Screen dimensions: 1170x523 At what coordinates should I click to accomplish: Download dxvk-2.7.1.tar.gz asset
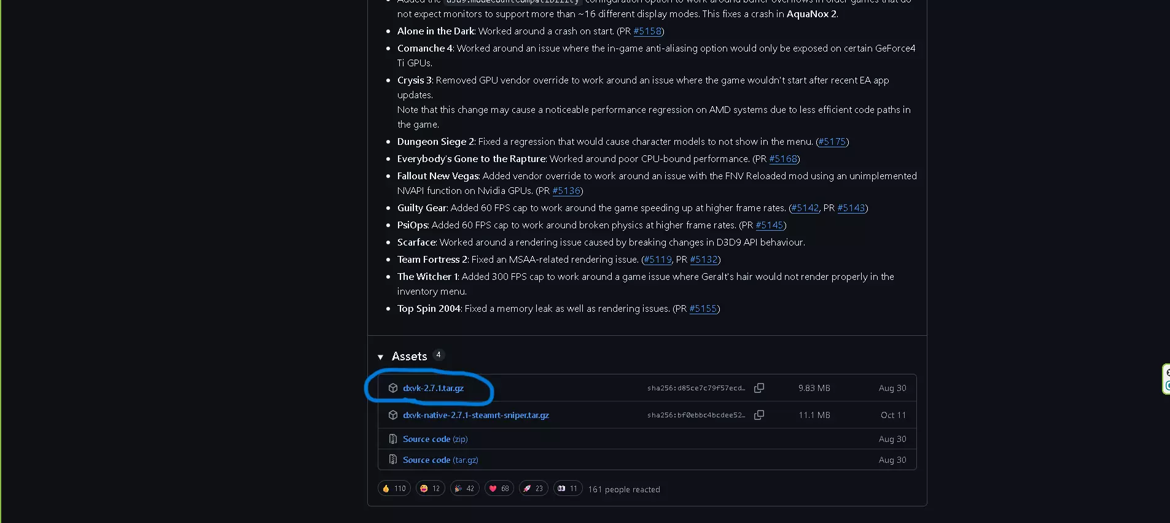click(433, 388)
